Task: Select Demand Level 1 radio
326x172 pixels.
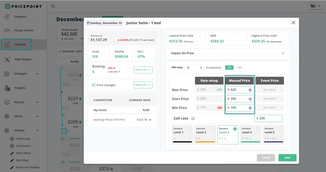Action: click(x=190, y=129)
